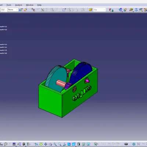Viewport: 147px width, 147px height.
Task: Click the Normal View icon
Action: tap(64, 144)
